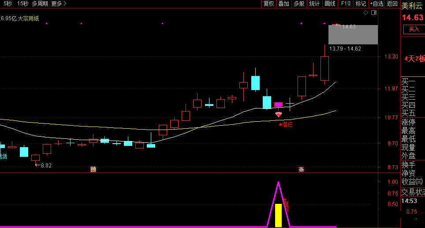425x228 pixels.
Task: Click the diamond icon above the chart
Action: tap(365, 13)
